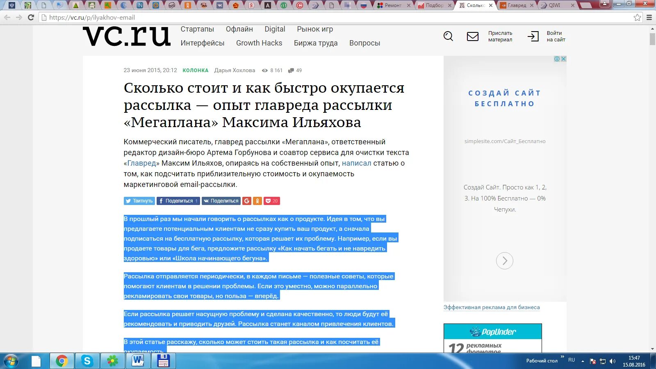The width and height of the screenshot is (656, 369).
Task: Open the Chrome menu (three lines) icon
Action: point(649,18)
